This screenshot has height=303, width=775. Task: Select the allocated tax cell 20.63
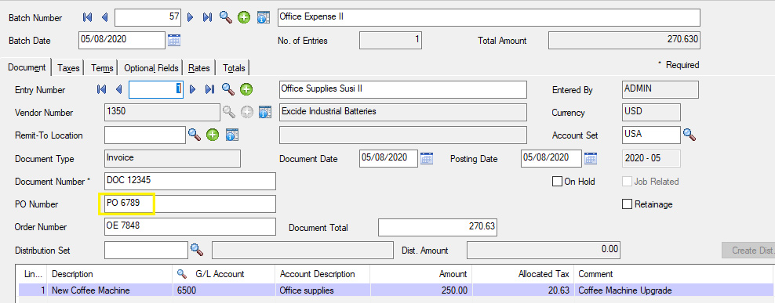tap(523, 290)
